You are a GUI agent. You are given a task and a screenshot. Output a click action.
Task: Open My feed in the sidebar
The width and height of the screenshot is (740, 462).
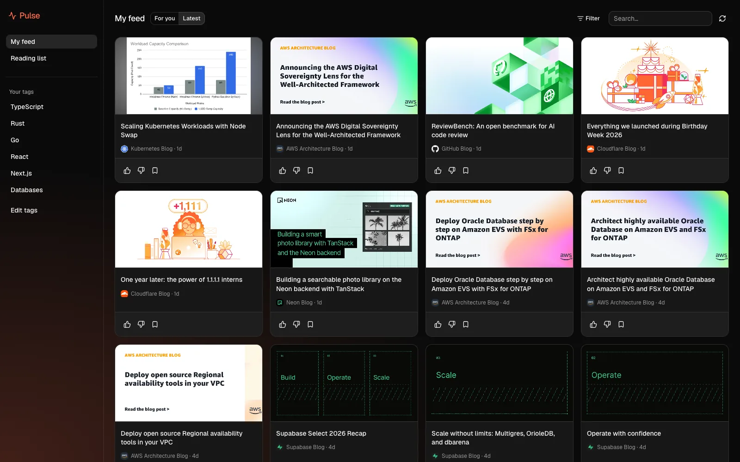pos(51,42)
